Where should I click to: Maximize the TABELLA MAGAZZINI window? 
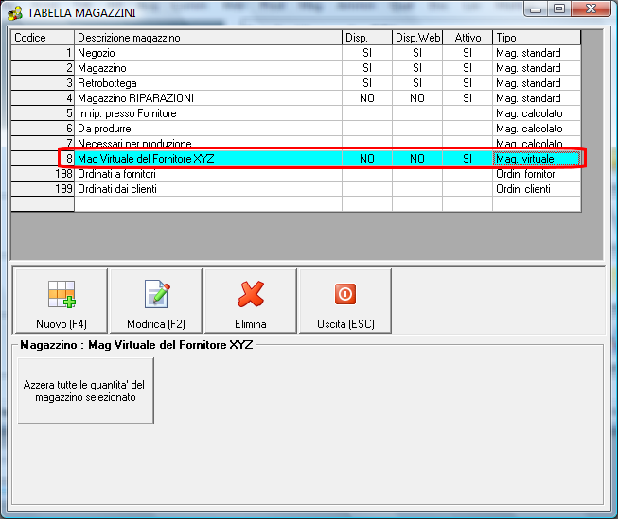point(559,9)
